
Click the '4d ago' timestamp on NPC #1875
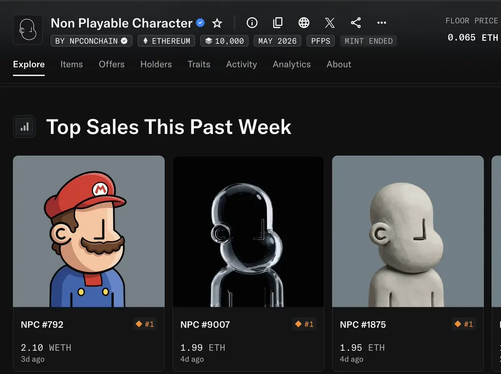[x=352, y=359]
